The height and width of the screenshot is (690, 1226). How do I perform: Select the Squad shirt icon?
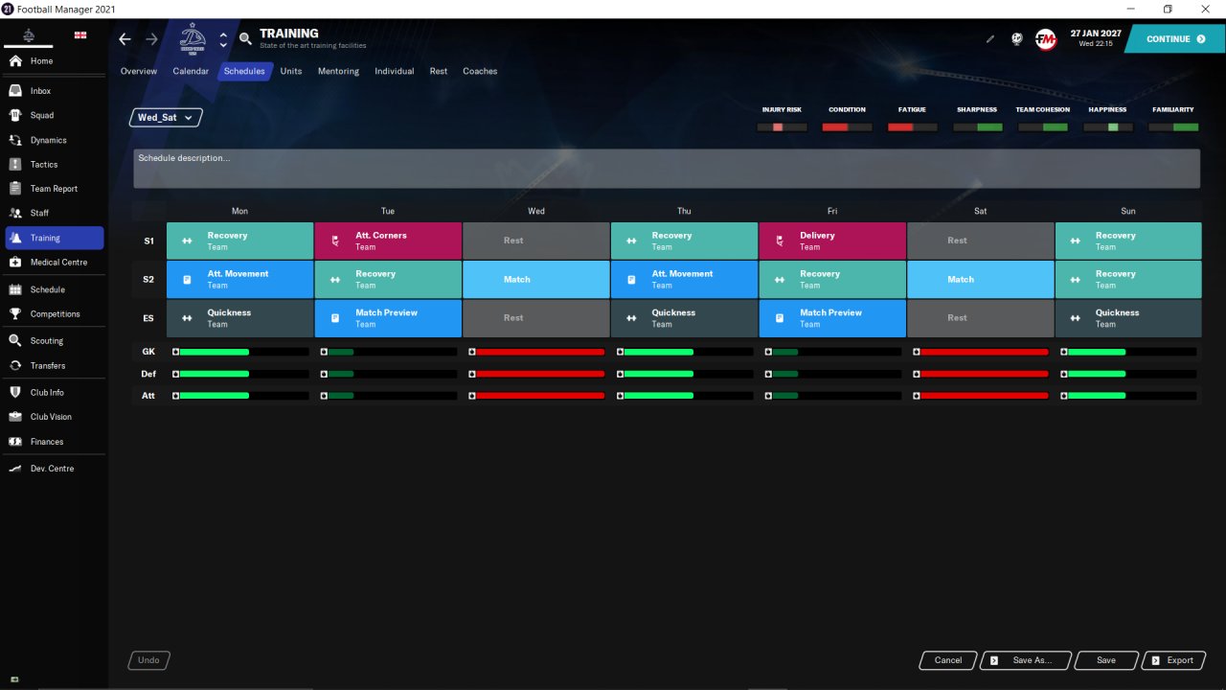pyautogui.click(x=15, y=115)
